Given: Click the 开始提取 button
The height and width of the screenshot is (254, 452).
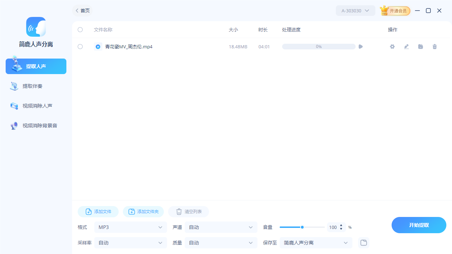Looking at the screenshot, I should (x=419, y=225).
